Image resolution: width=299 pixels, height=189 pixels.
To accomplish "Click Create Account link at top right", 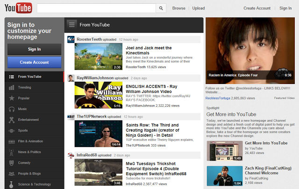I will (x=257, y=8).
